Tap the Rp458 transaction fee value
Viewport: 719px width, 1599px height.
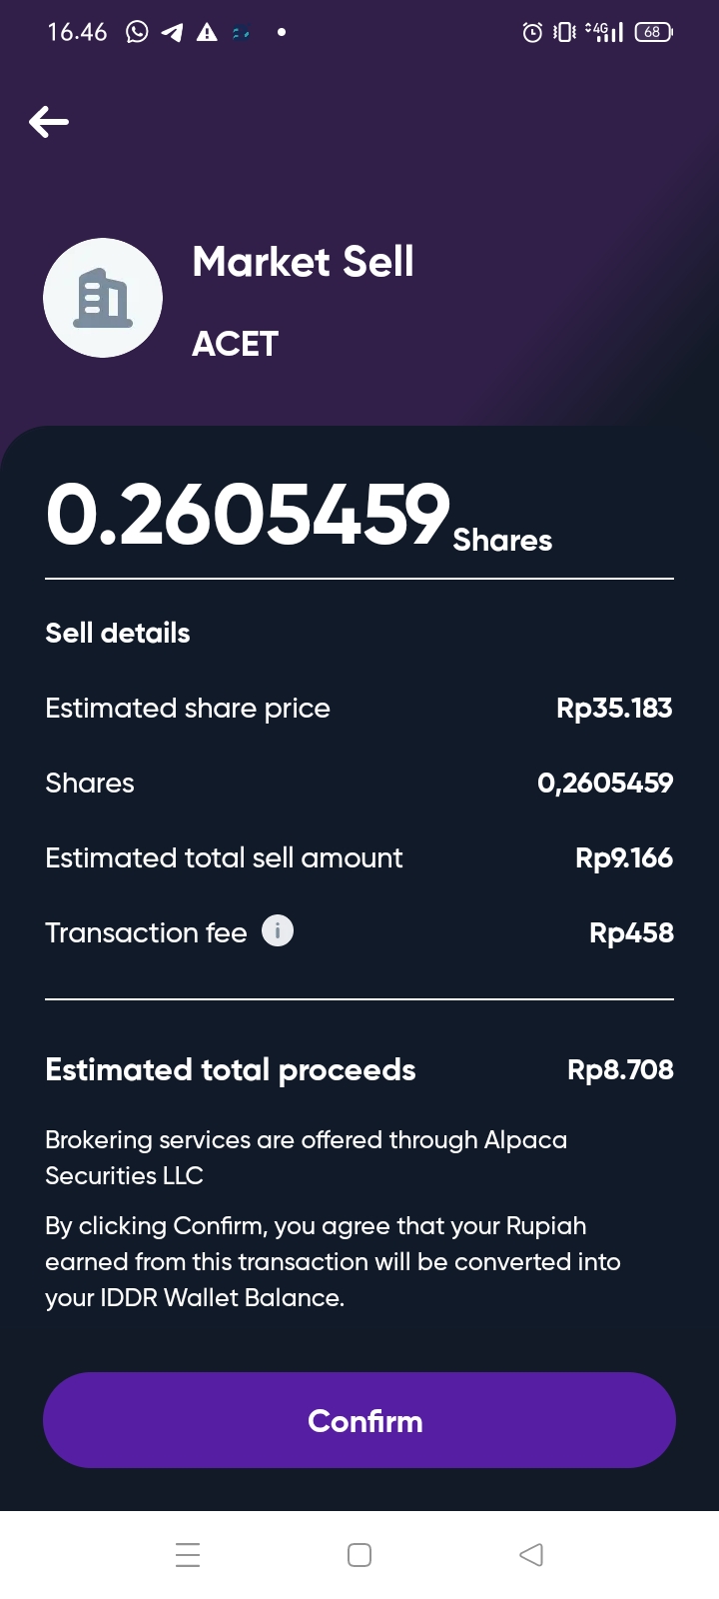tap(631, 932)
